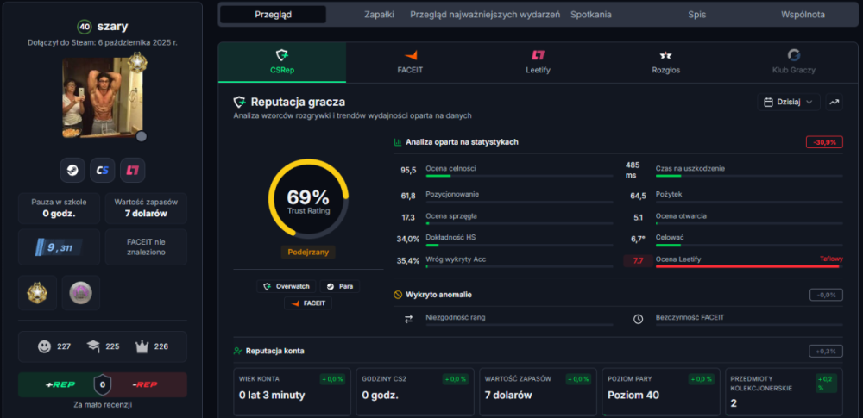Open the player avatar picture

click(103, 98)
